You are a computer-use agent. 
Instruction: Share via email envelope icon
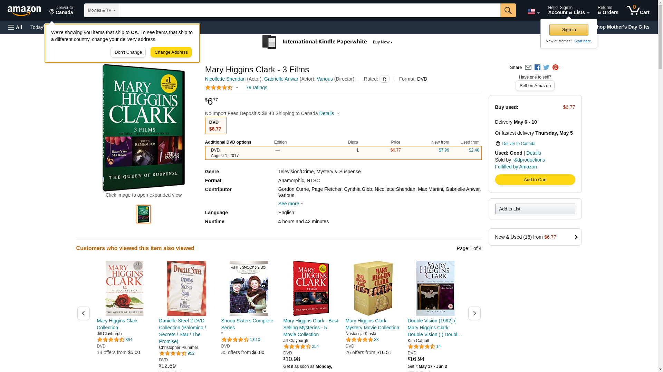point(528,68)
